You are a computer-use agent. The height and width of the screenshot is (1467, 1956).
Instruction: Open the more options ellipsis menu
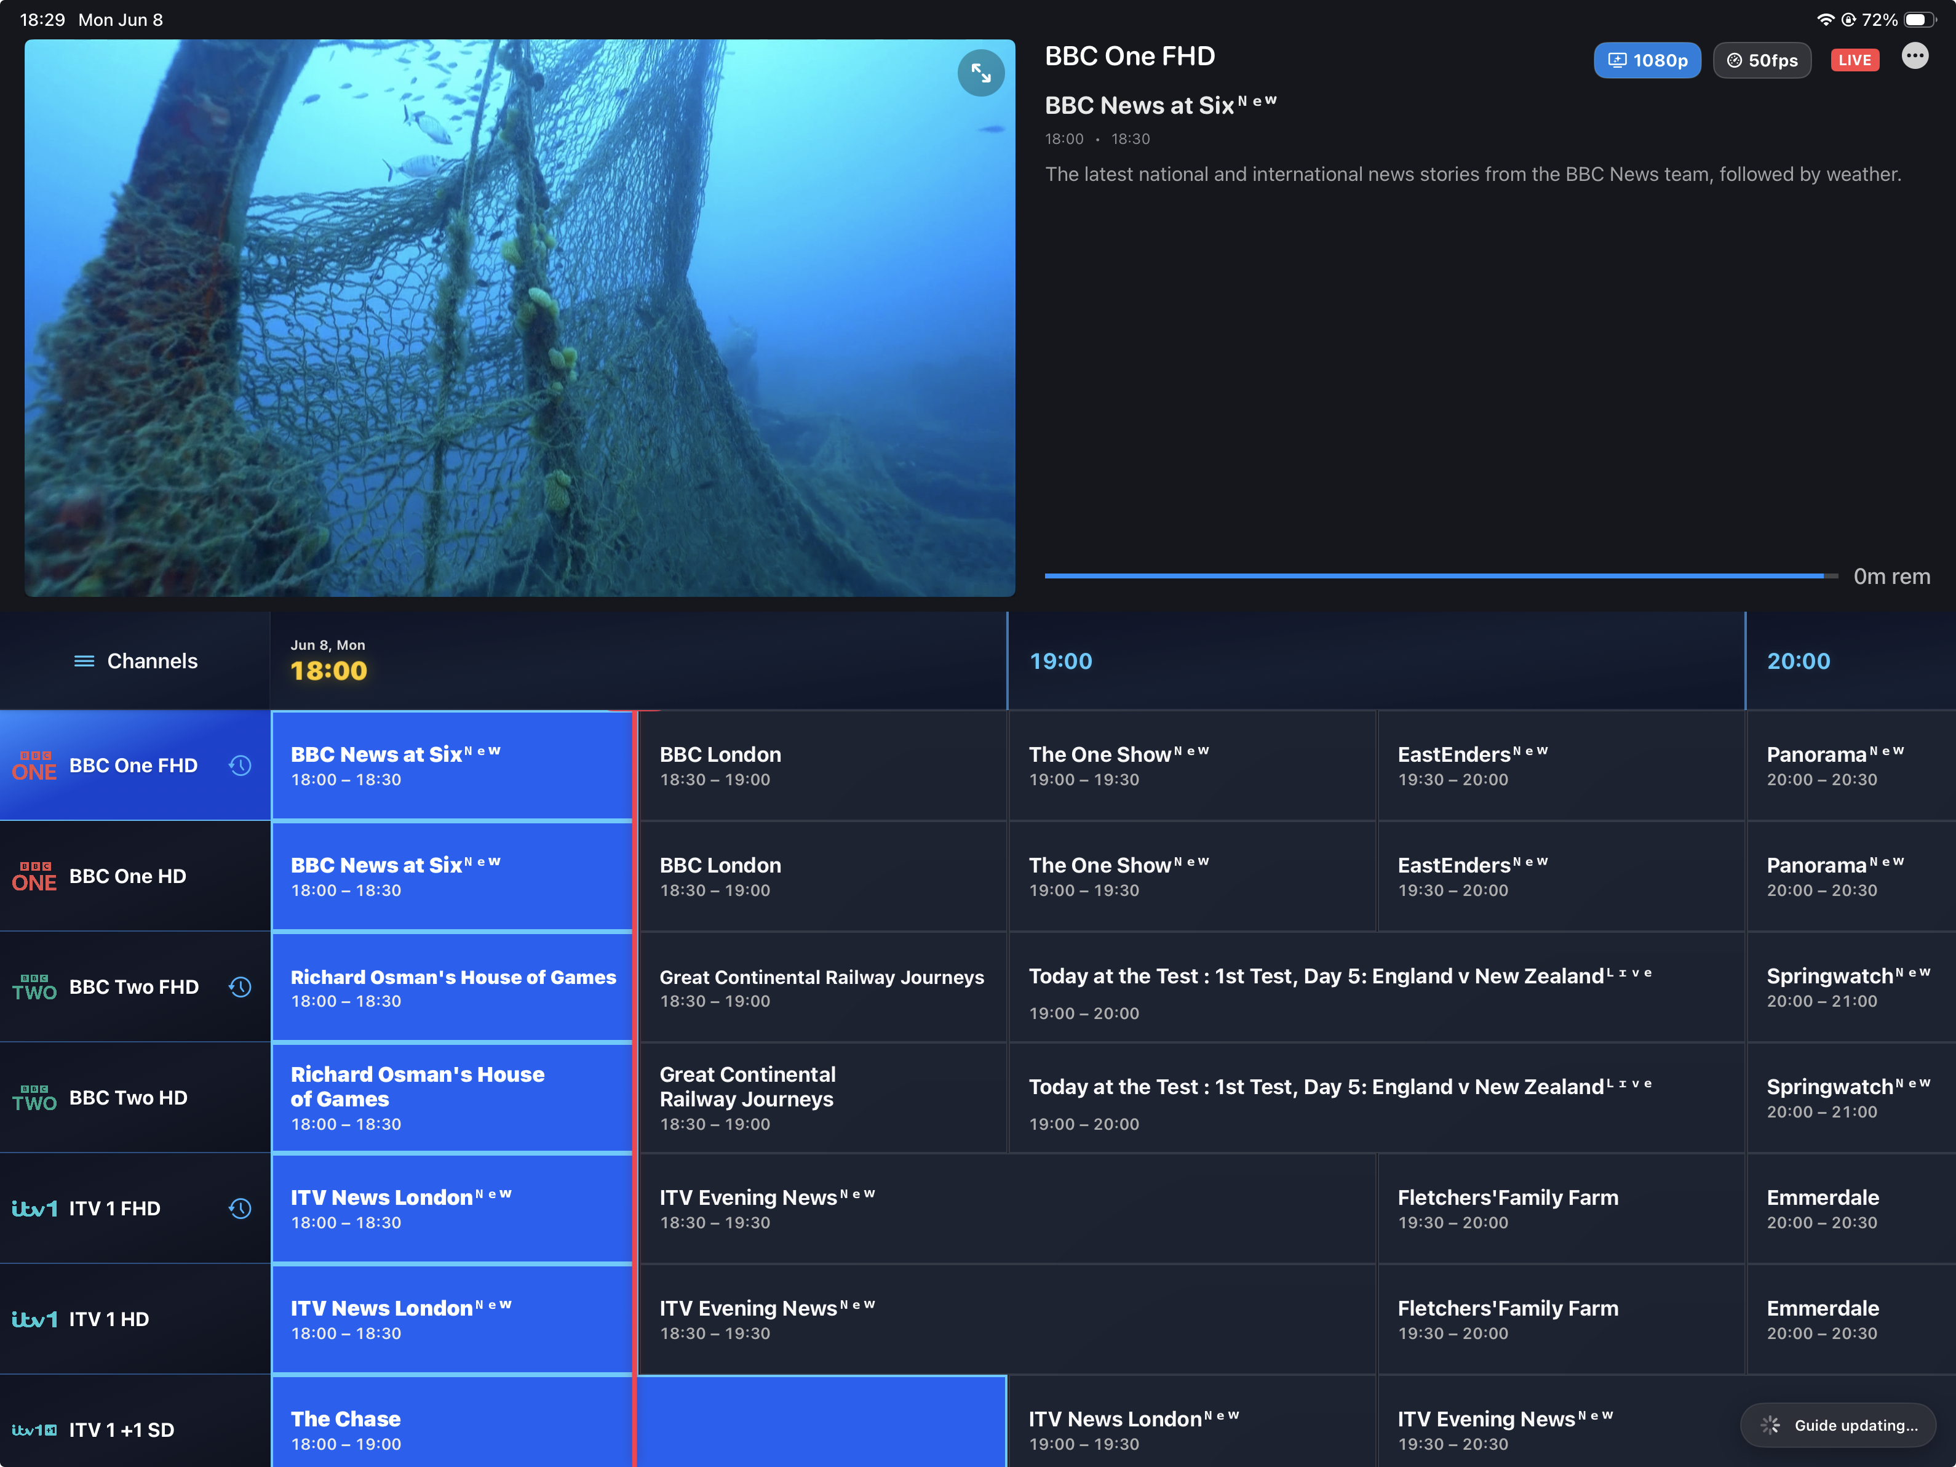(1914, 57)
